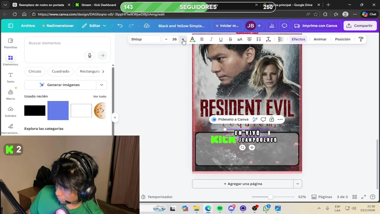Select the Círculo shape chip
This screenshot has height=214, width=380.
35,71
